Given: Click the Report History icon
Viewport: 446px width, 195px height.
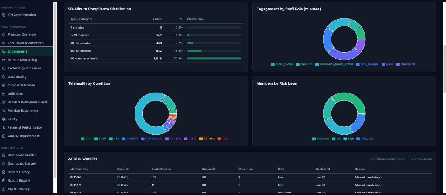Looking at the screenshot, I should click(3, 181).
